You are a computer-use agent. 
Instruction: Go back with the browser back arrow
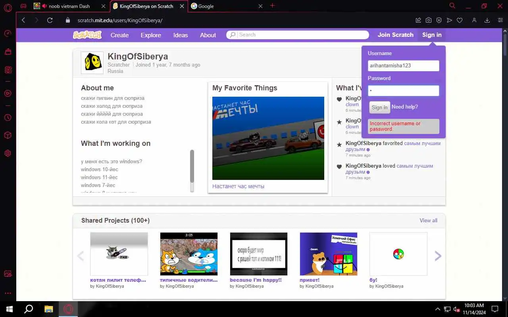(x=23, y=20)
